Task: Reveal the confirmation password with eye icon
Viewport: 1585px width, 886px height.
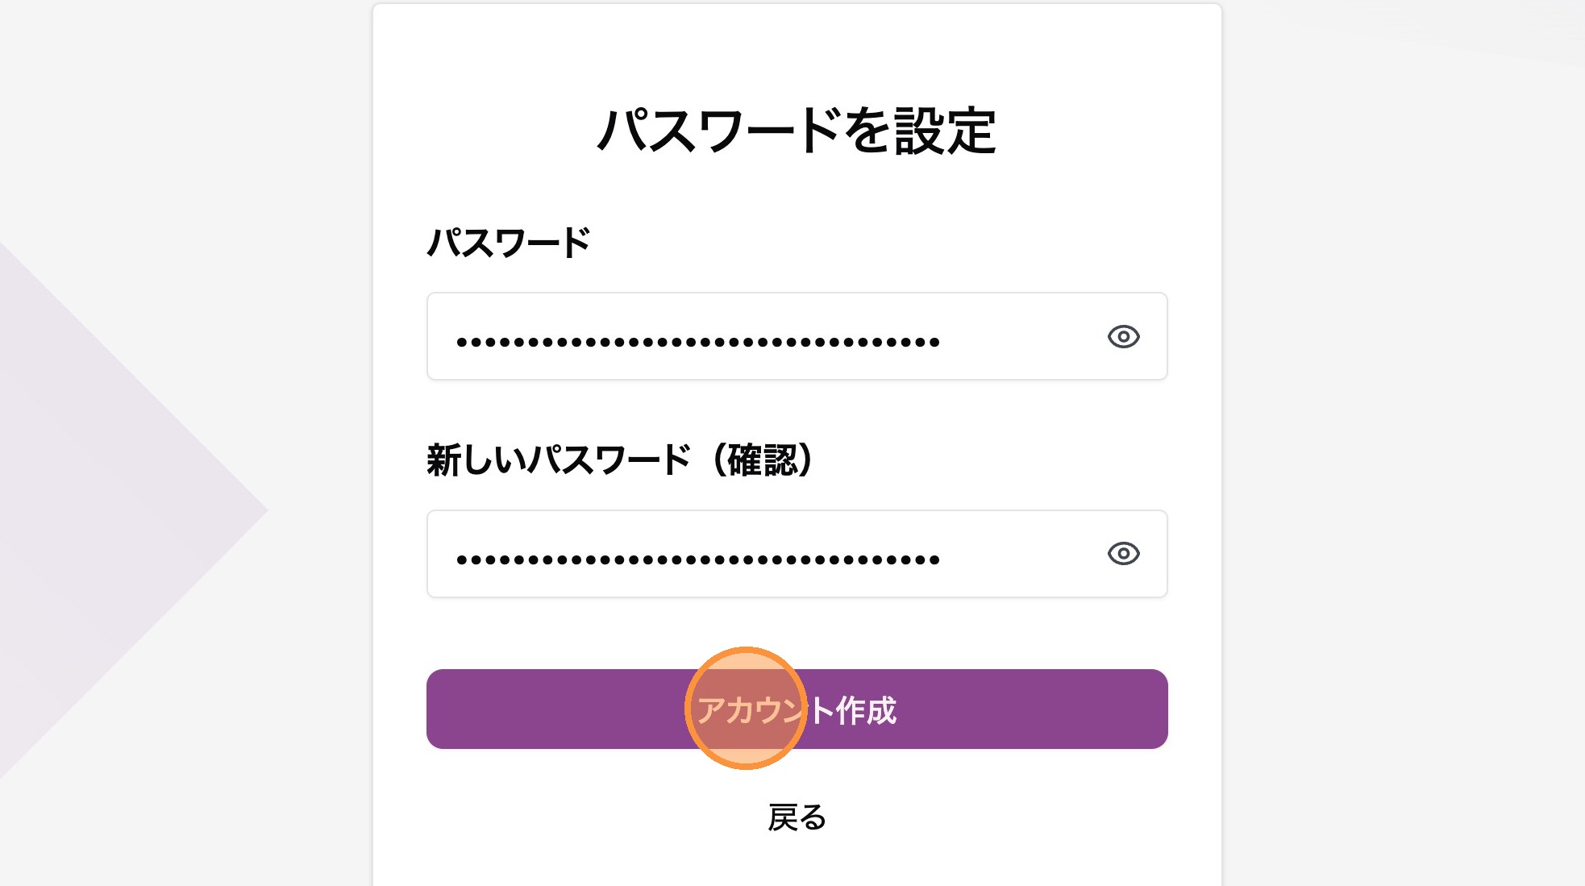Action: coord(1123,554)
